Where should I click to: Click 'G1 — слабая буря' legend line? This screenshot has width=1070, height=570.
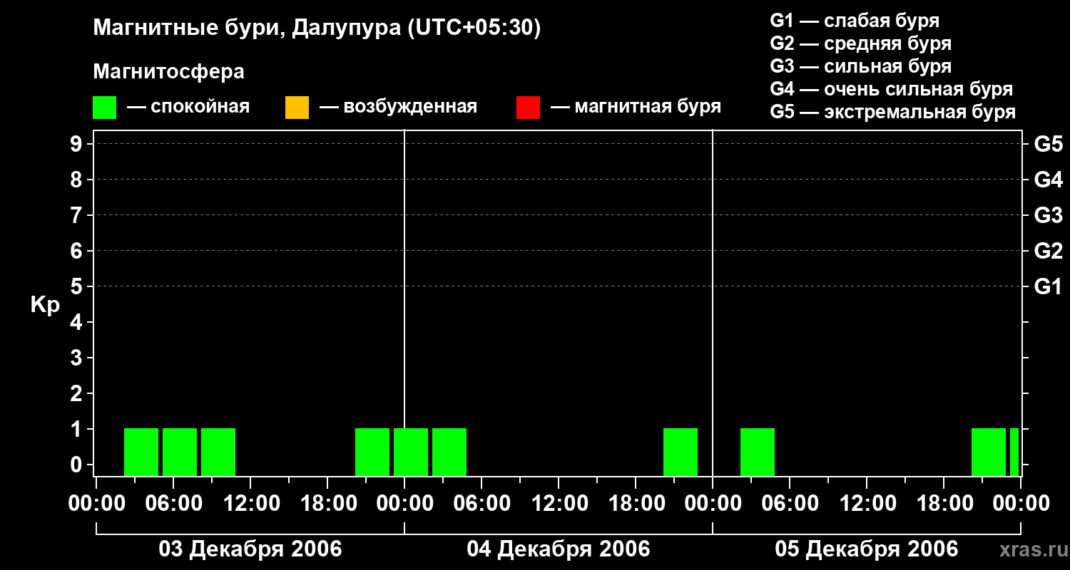pos(855,21)
